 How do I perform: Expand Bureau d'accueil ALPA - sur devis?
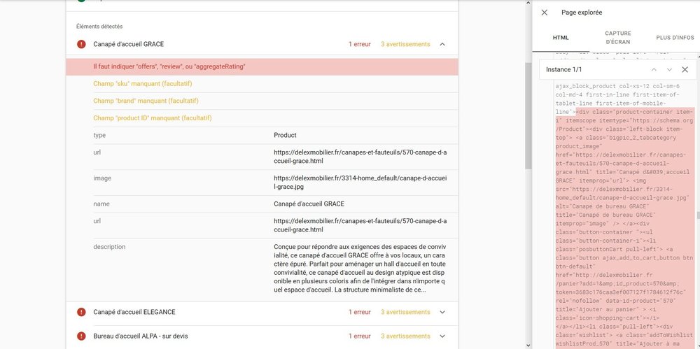coord(442,336)
